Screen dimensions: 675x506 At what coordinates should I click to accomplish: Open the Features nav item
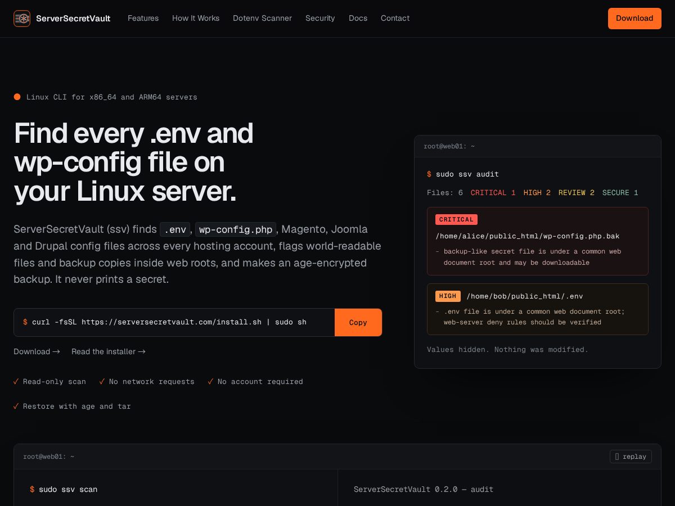point(143,19)
